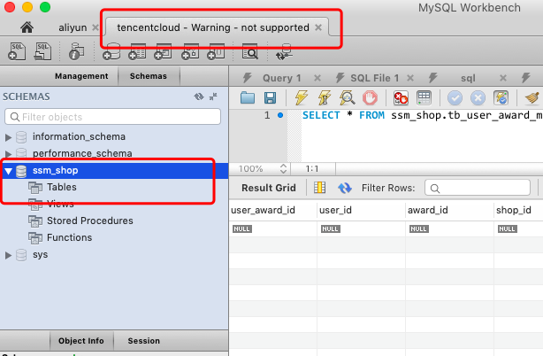
Task: Open the Schemas tab
Action: point(149,76)
